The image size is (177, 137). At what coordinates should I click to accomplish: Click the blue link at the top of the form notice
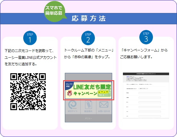tap(128, 77)
